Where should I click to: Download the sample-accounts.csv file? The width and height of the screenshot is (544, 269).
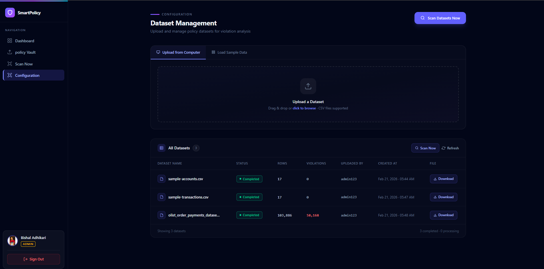(443, 179)
